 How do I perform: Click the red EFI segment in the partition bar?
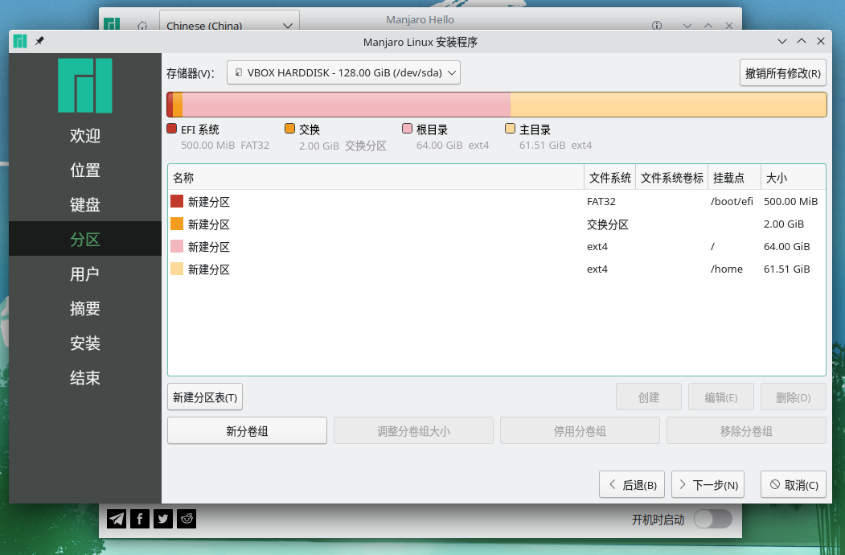(x=170, y=105)
